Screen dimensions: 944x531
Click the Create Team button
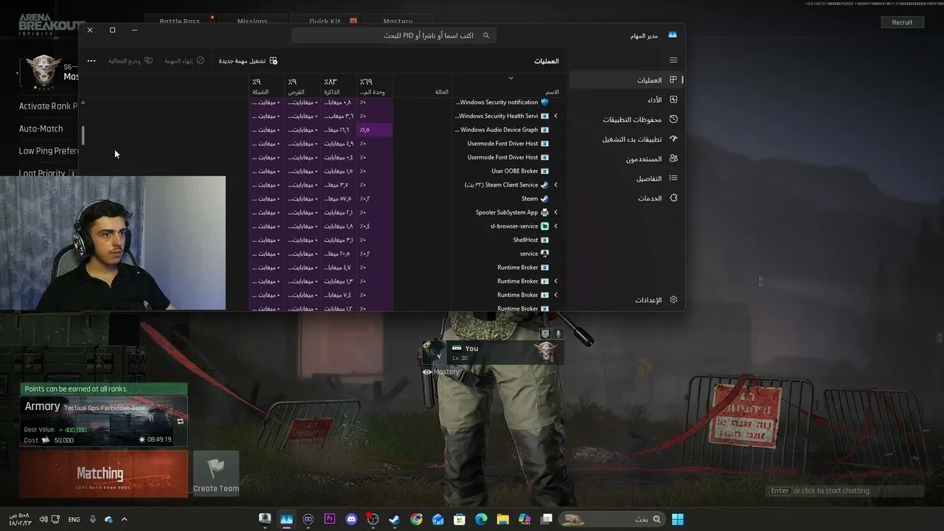tap(216, 473)
